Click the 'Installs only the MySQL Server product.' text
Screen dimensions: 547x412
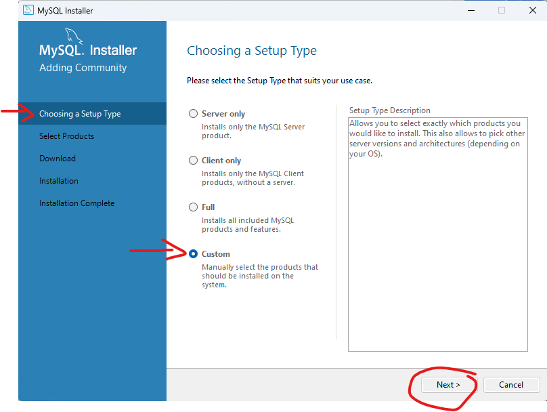(253, 131)
